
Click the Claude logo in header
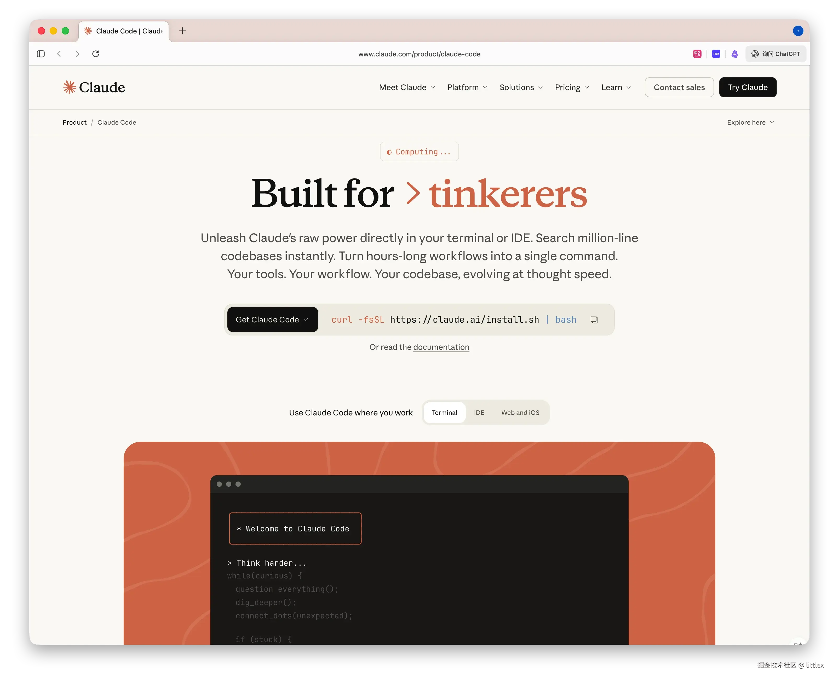94,87
